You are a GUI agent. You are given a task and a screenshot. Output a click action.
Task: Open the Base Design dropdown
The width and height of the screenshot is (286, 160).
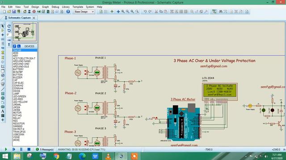tap(84, 12)
